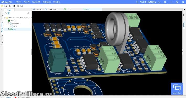Open the Export menu
The width and height of the screenshot is (186, 98).
36,2
